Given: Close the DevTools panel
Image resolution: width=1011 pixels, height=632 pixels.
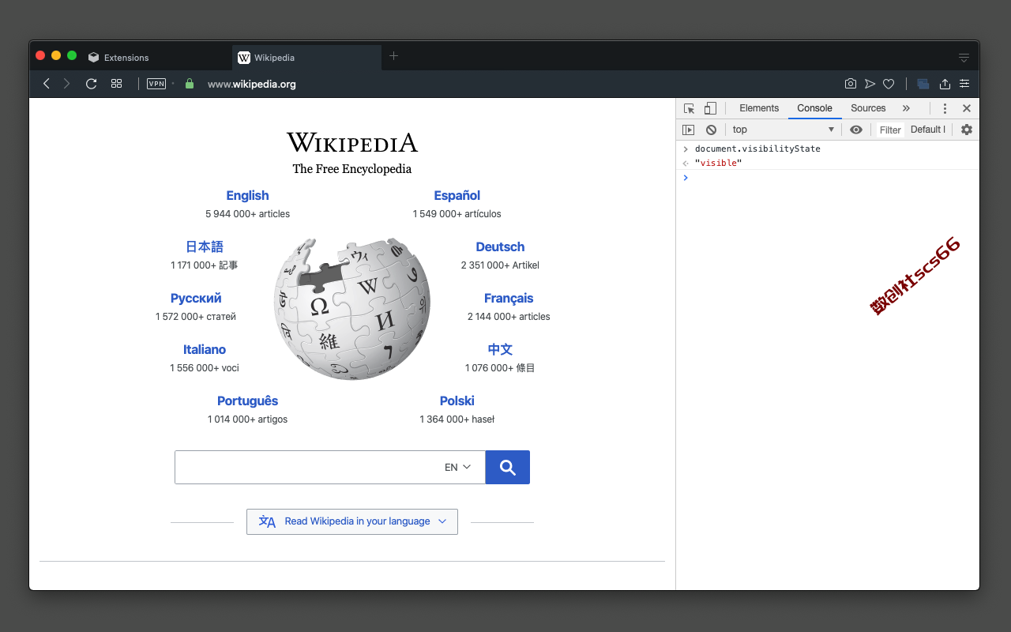Looking at the screenshot, I should [x=966, y=108].
